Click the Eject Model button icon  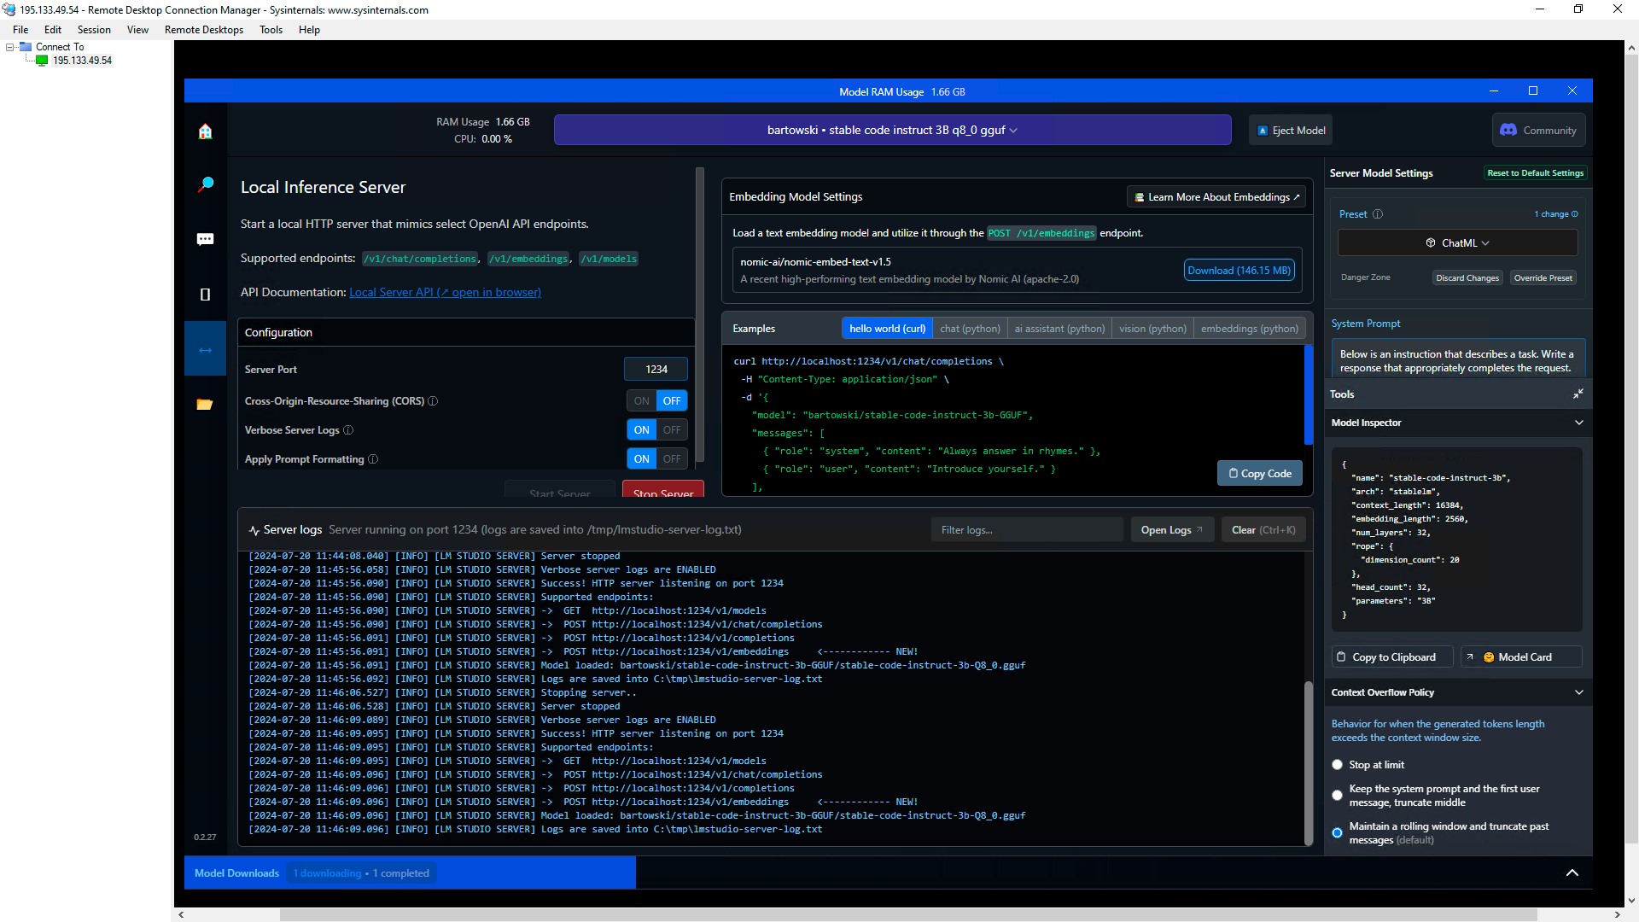[x=1262, y=130]
